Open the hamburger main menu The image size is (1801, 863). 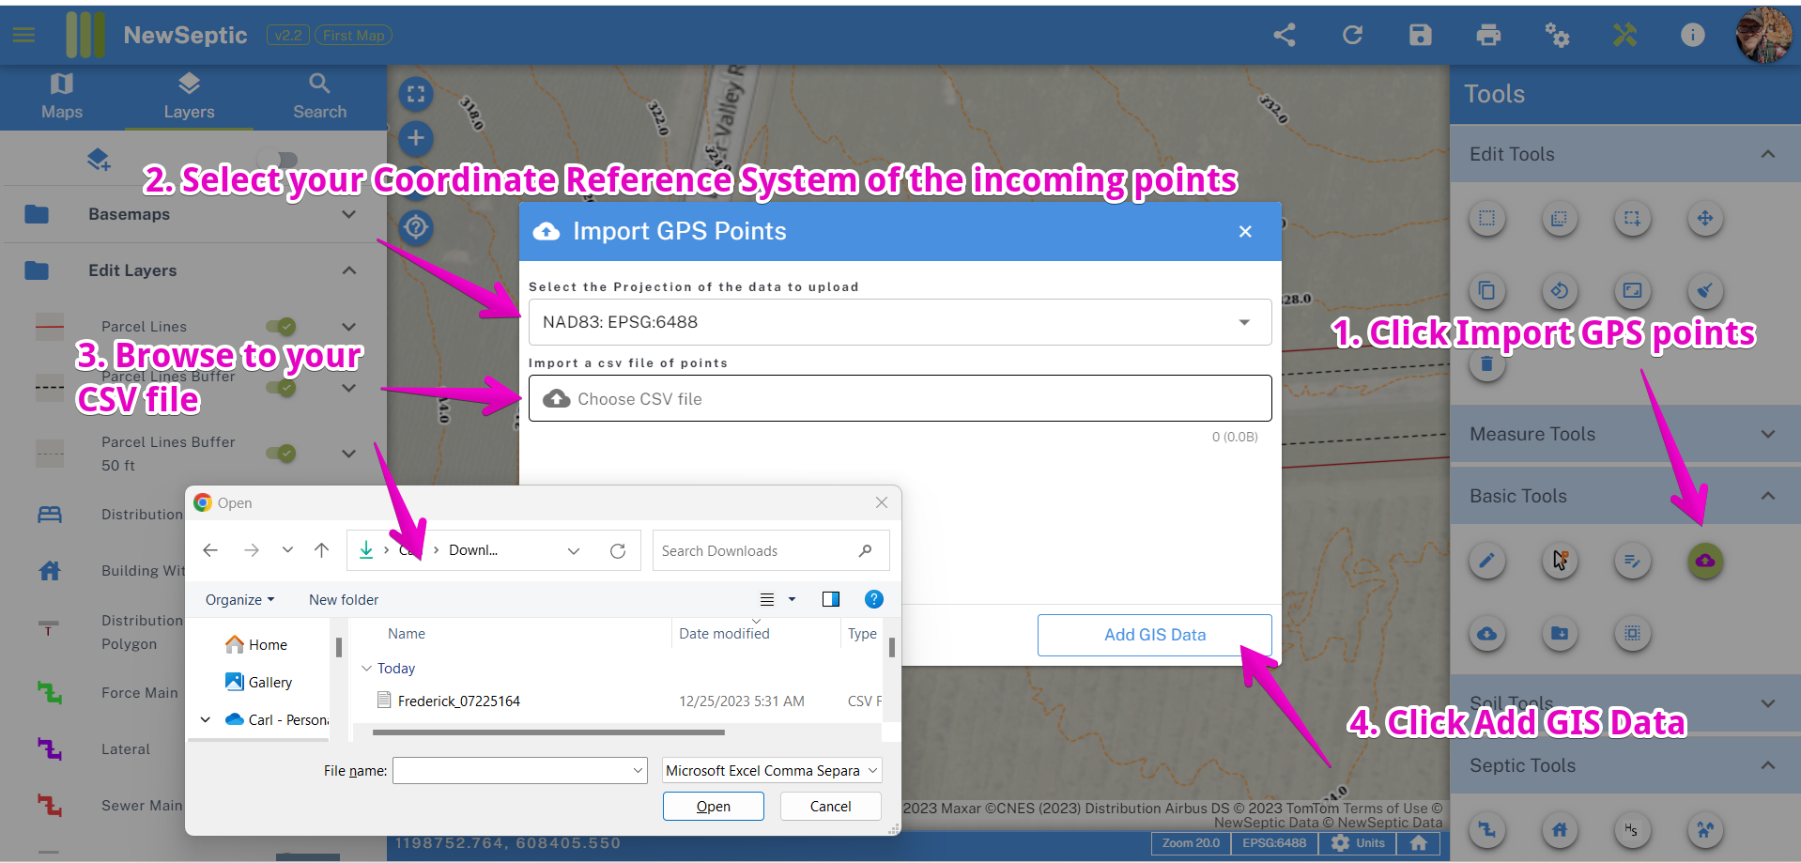[24, 35]
